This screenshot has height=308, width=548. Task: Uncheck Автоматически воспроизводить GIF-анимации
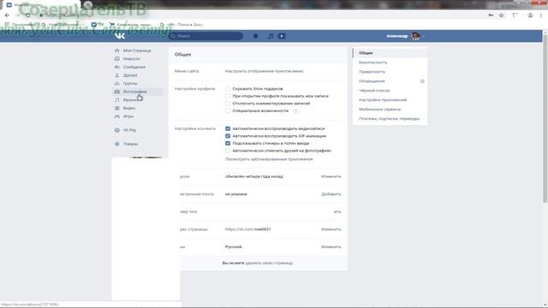pyautogui.click(x=228, y=136)
